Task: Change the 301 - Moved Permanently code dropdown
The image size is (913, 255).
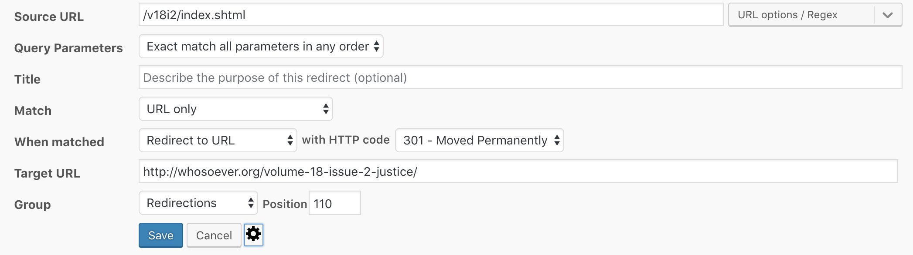Action: [479, 141]
